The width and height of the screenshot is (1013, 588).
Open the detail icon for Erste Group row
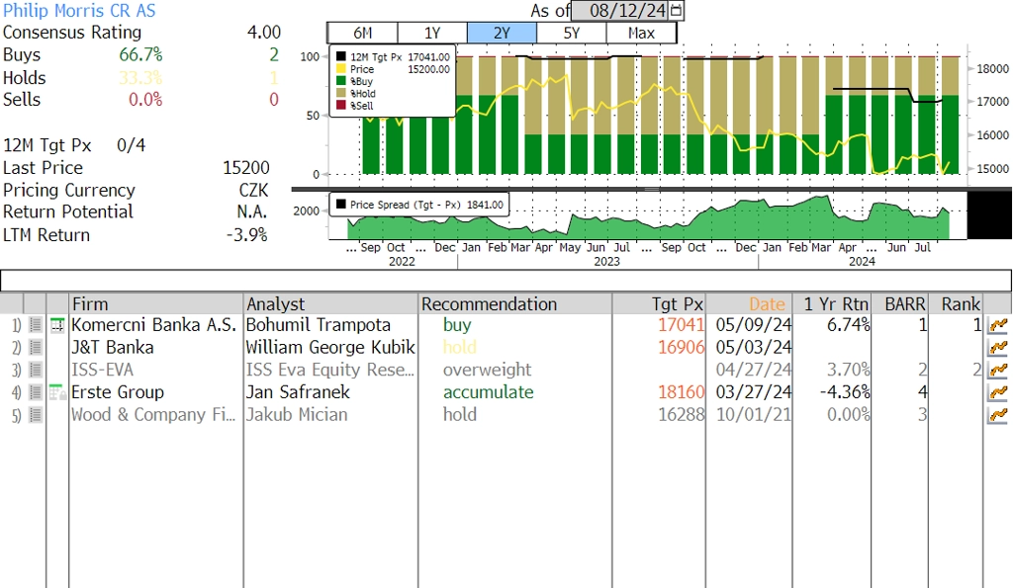[x=37, y=392]
